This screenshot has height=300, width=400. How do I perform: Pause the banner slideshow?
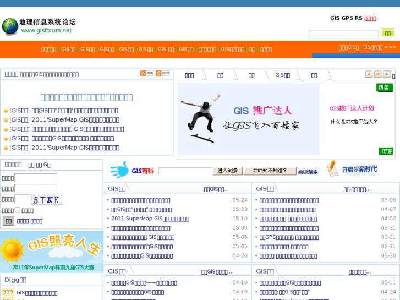[x=378, y=74]
